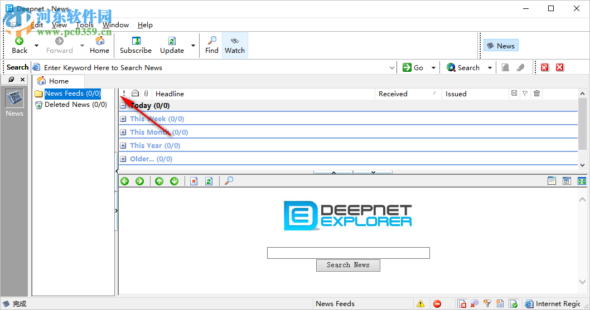Click the red restore-tab icon in search bar
This screenshot has width=590, height=310.
[544, 67]
